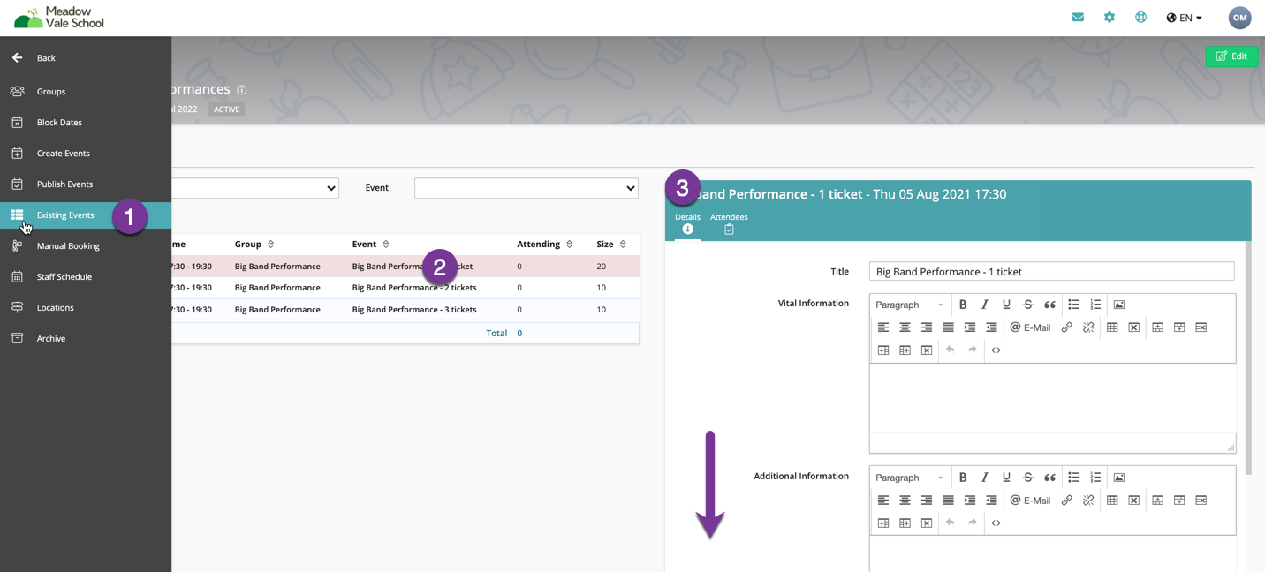Viewport: 1265px width, 572px height.
Task: Toggle italic in Additional Information editor
Action: point(985,478)
